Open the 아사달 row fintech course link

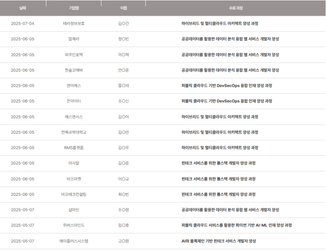click(x=218, y=163)
